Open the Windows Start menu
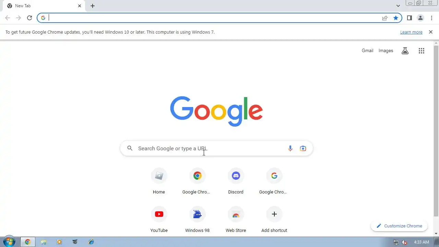 coord(9,242)
